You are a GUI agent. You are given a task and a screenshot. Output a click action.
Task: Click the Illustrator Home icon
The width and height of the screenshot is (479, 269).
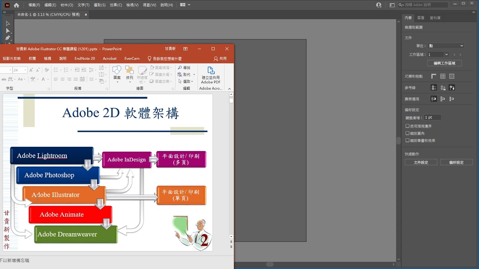click(x=16, y=5)
